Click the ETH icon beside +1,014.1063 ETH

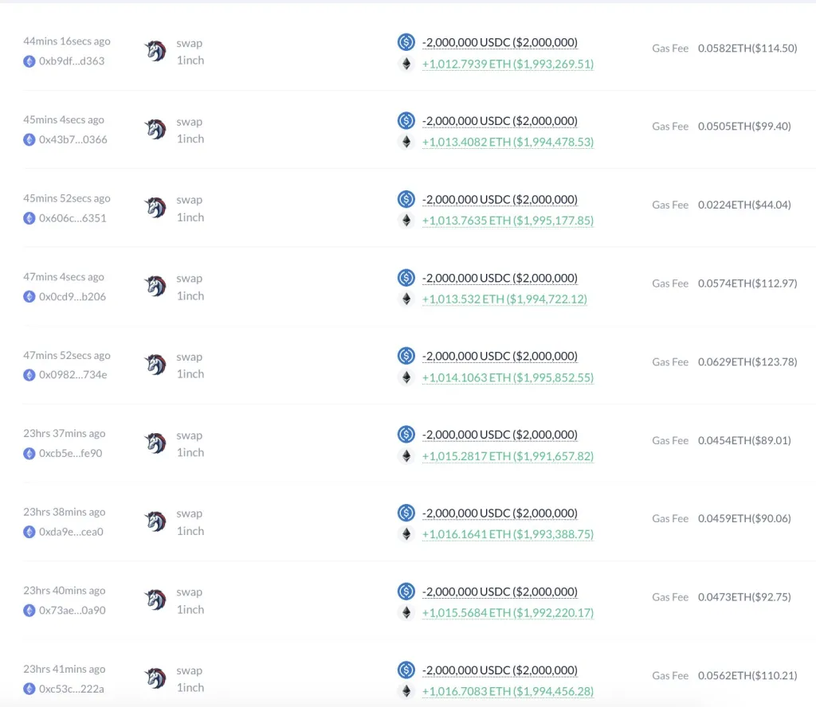(406, 377)
